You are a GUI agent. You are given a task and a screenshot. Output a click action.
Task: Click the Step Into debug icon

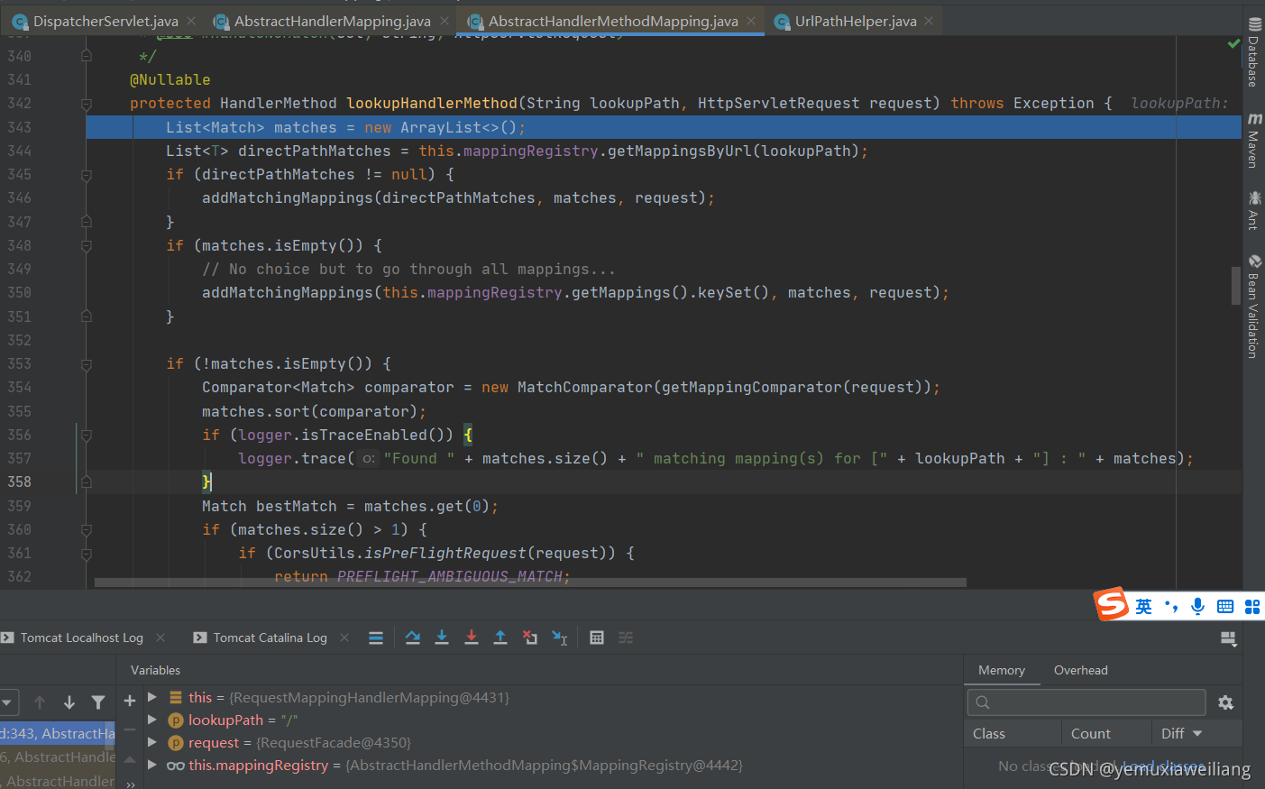(442, 638)
